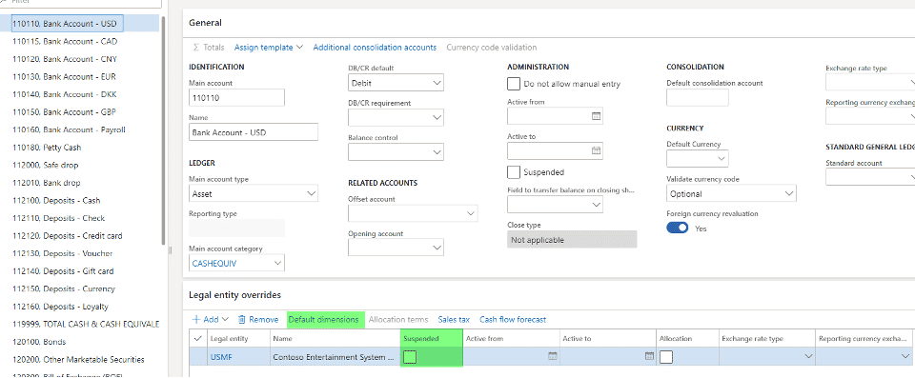
Task: Open the calendar icon in USMF Active to cell
Action: coord(650,356)
